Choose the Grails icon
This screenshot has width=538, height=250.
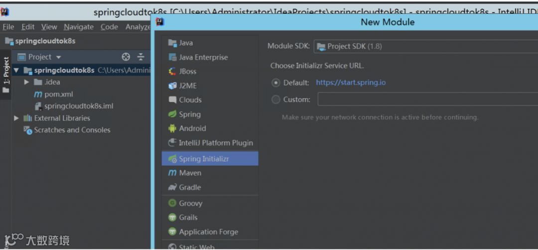(x=172, y=218)
